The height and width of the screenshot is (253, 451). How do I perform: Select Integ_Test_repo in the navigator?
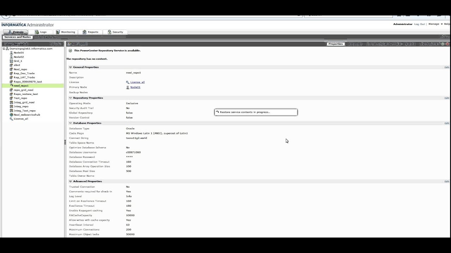[25, 111]
